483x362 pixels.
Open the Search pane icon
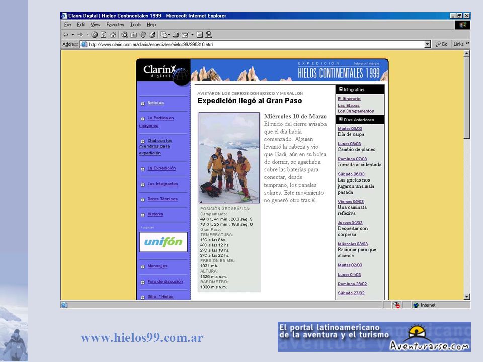pyautogui.click(x=124, y=35)
